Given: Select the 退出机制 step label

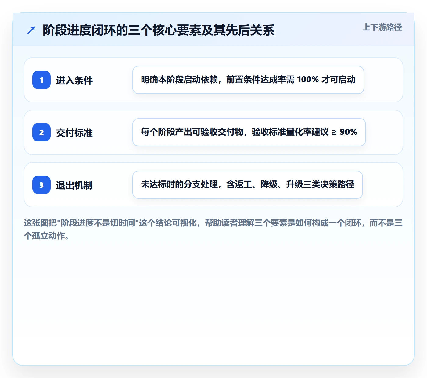Looking at the screenshot, I should click(x=74, y=185).
